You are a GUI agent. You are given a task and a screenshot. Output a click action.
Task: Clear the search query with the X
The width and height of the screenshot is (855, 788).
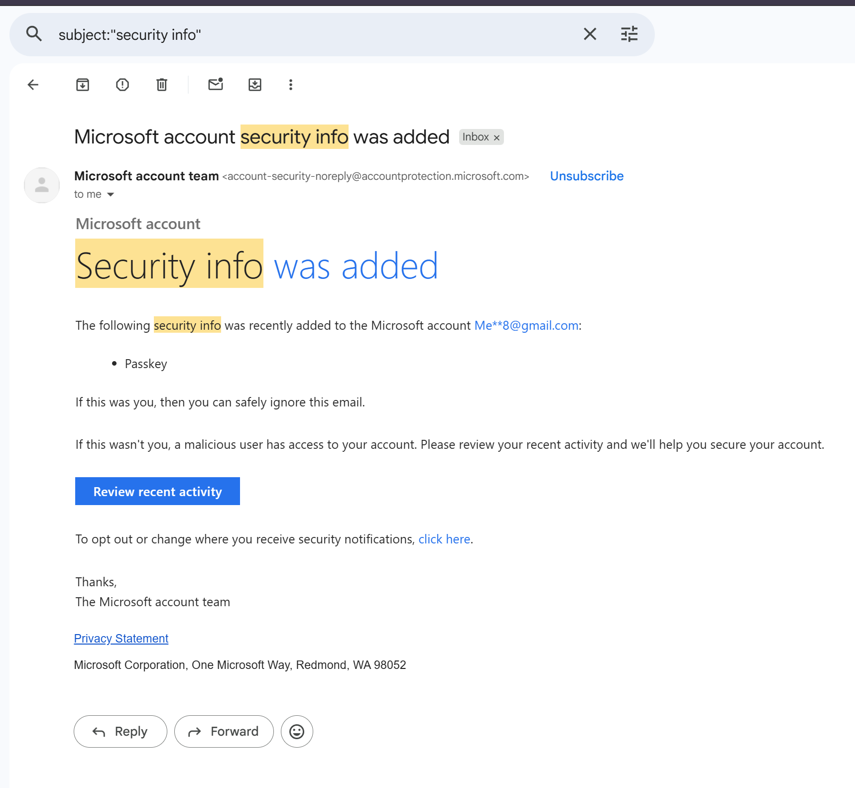[x=590, y=34]
